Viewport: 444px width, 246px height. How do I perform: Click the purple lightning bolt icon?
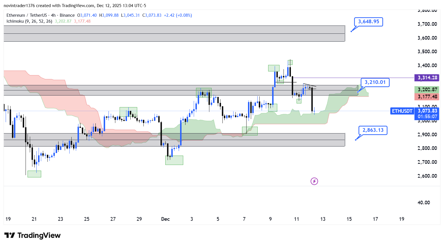coord(314,181)
